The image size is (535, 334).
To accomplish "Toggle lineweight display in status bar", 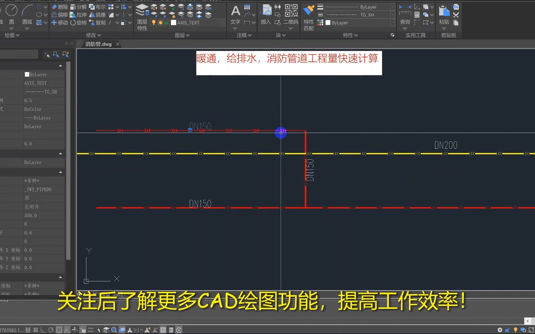I will point(90,330).
